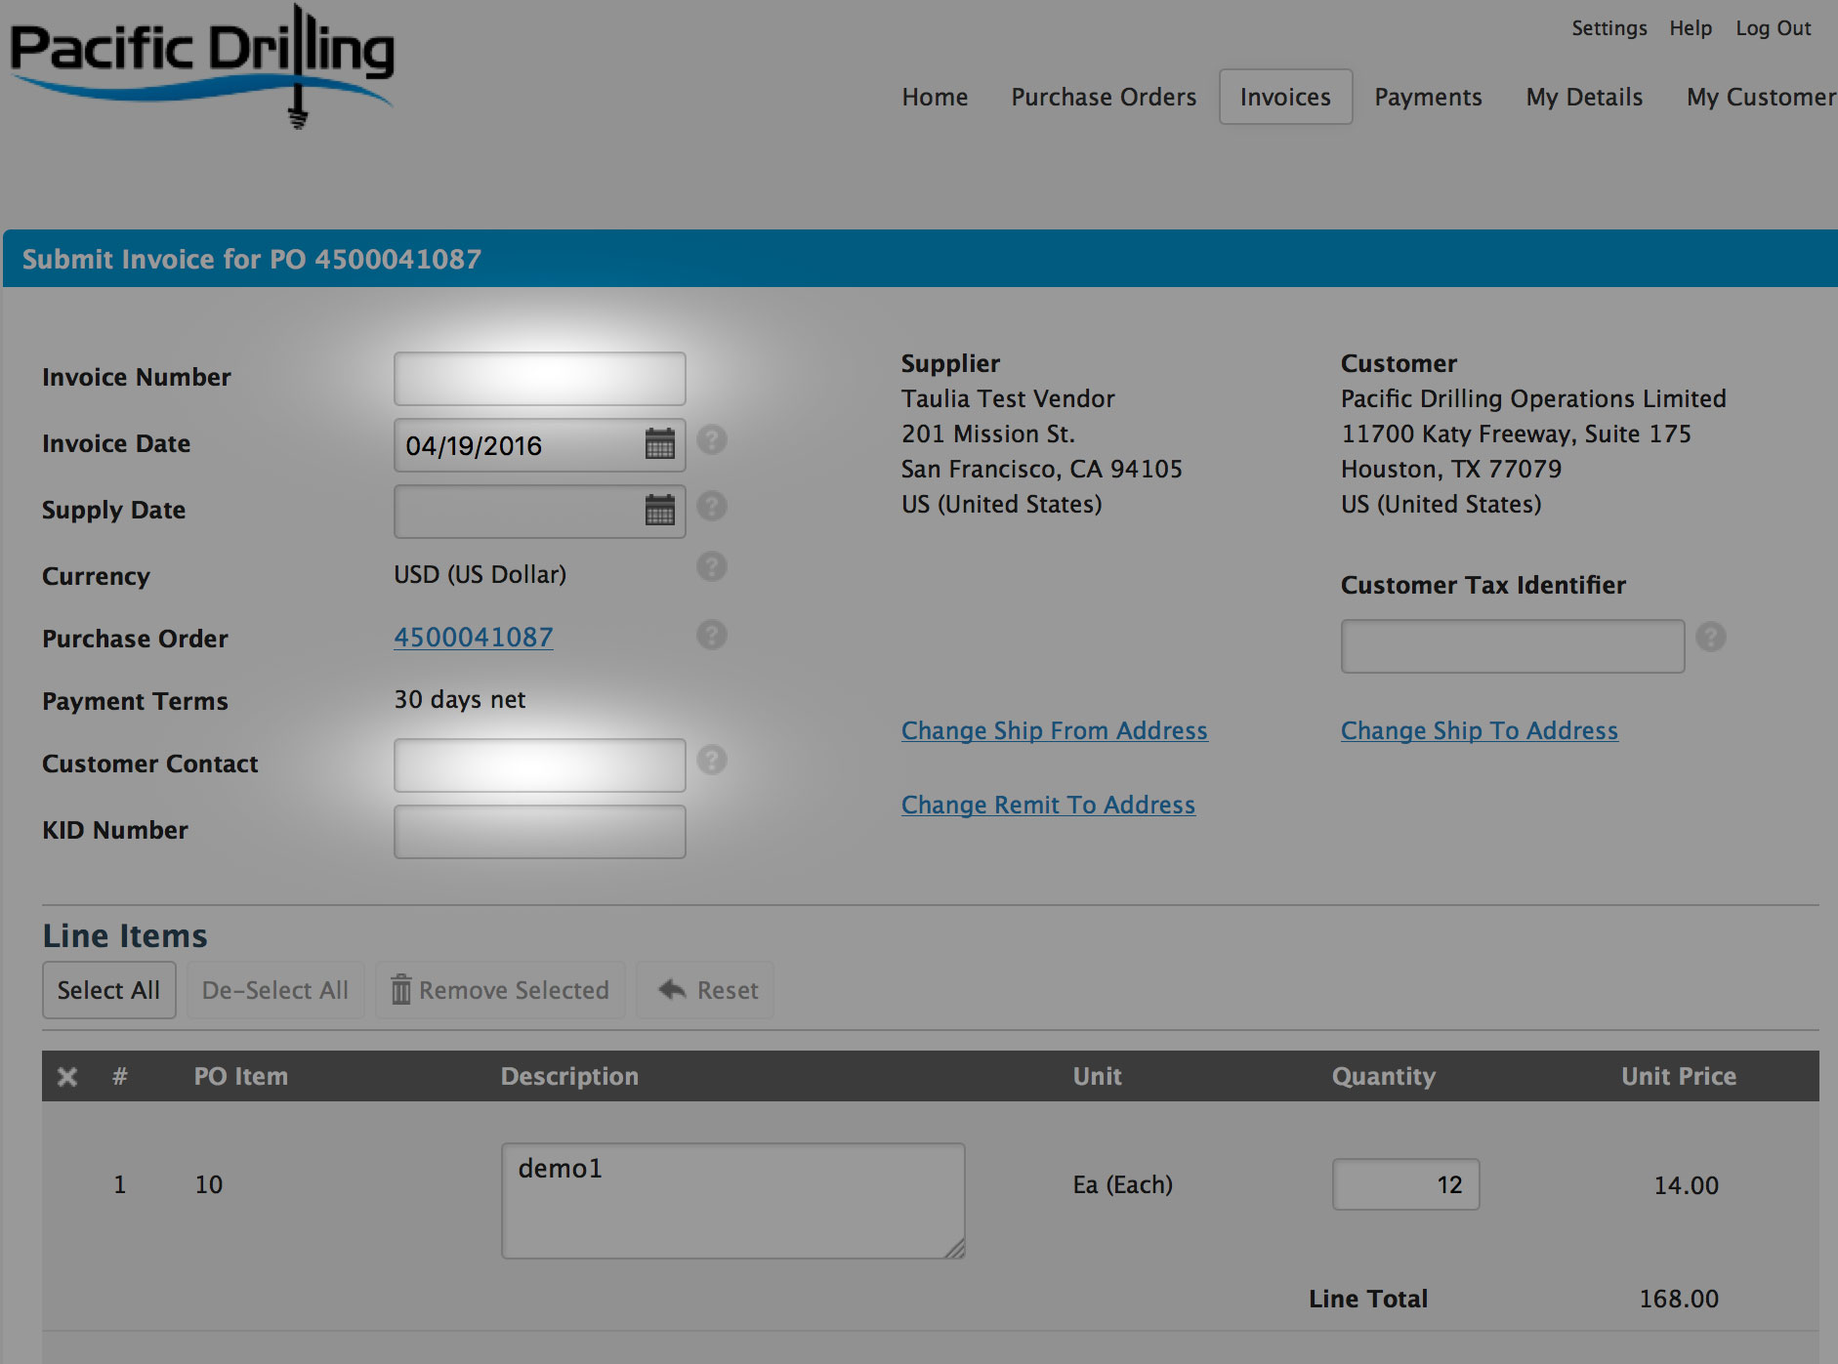This screenshot has height=1364, width=1838.
Task: Show help for Currency field
Action: click(x=712, y=567)
